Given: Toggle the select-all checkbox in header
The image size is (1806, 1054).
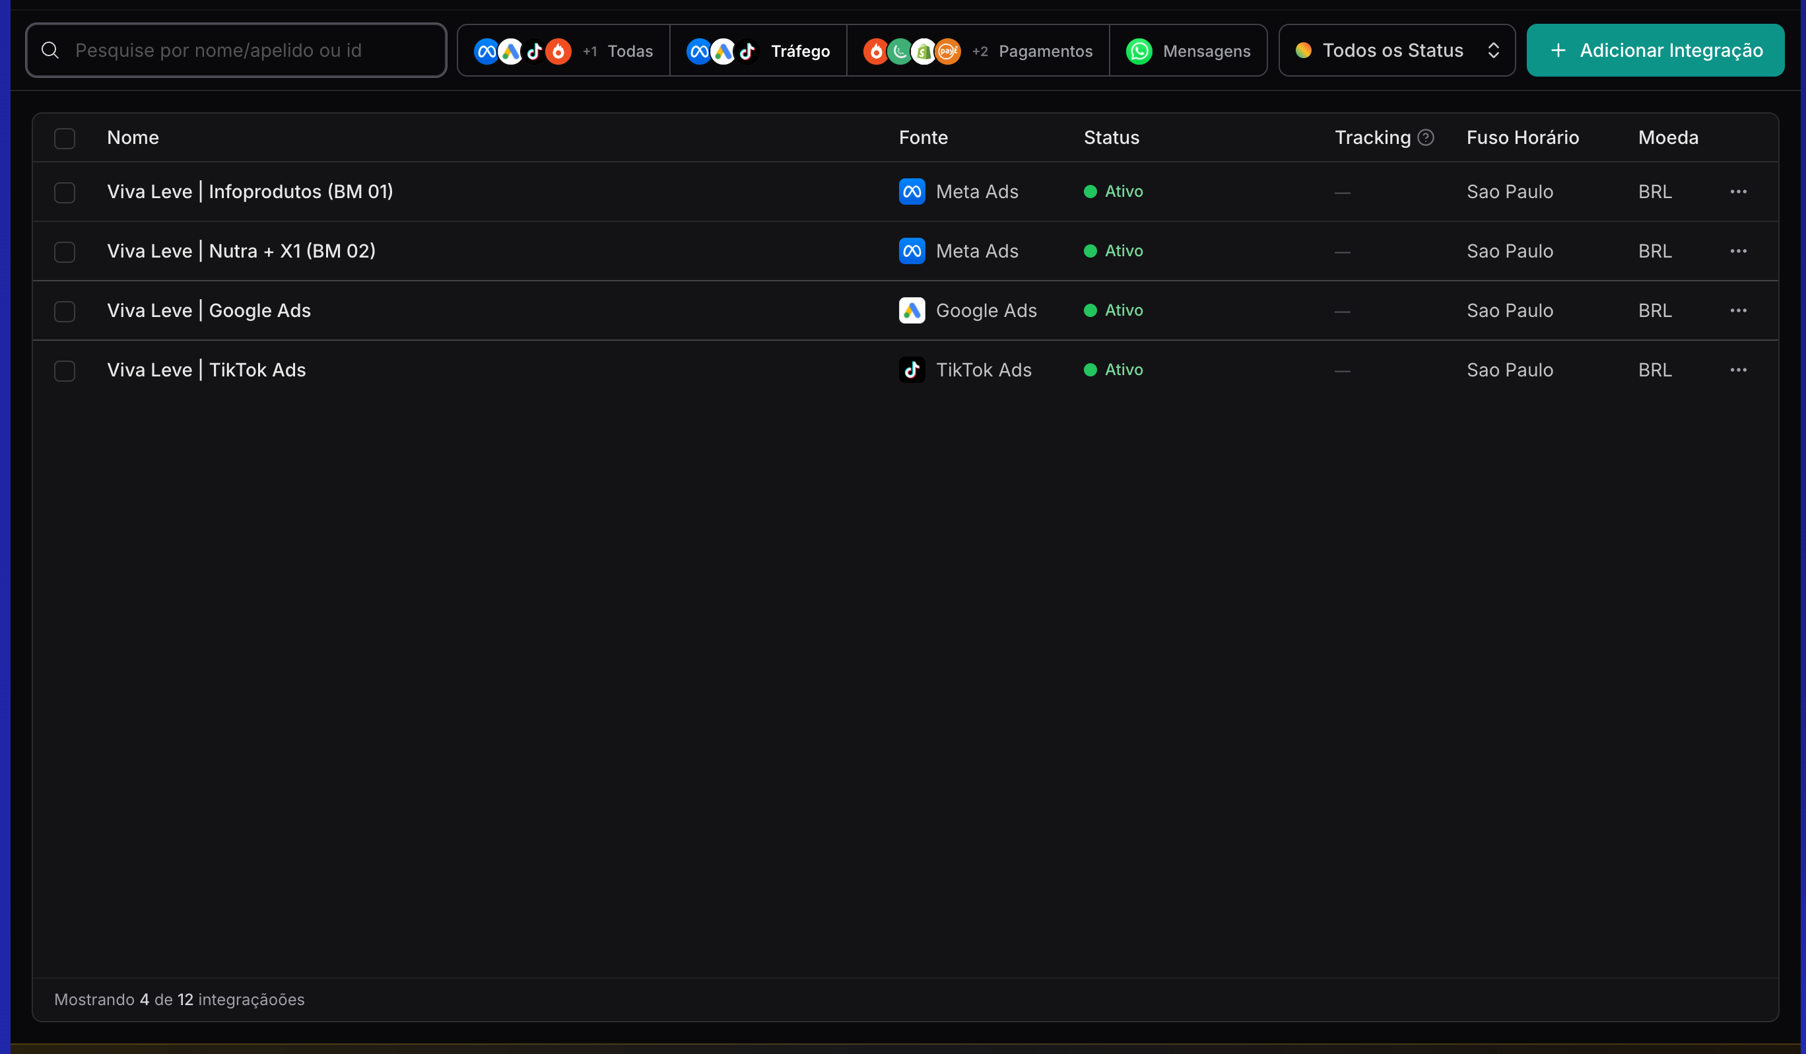Looking at the screenshot, I should click(65, 137).
